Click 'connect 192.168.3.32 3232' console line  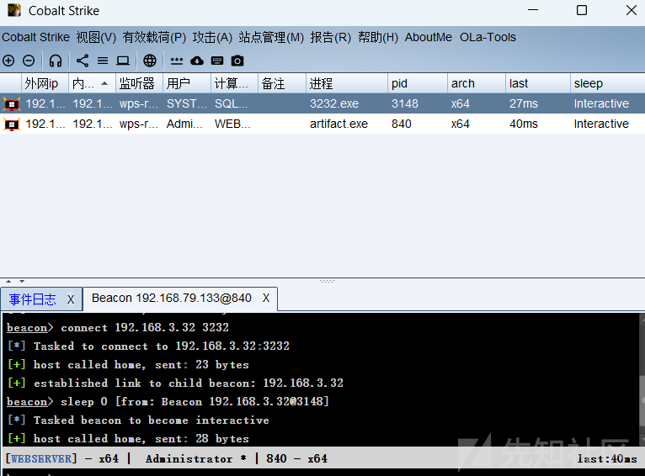click(x=145, y=328)
